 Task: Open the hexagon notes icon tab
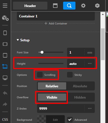(97, 6)
